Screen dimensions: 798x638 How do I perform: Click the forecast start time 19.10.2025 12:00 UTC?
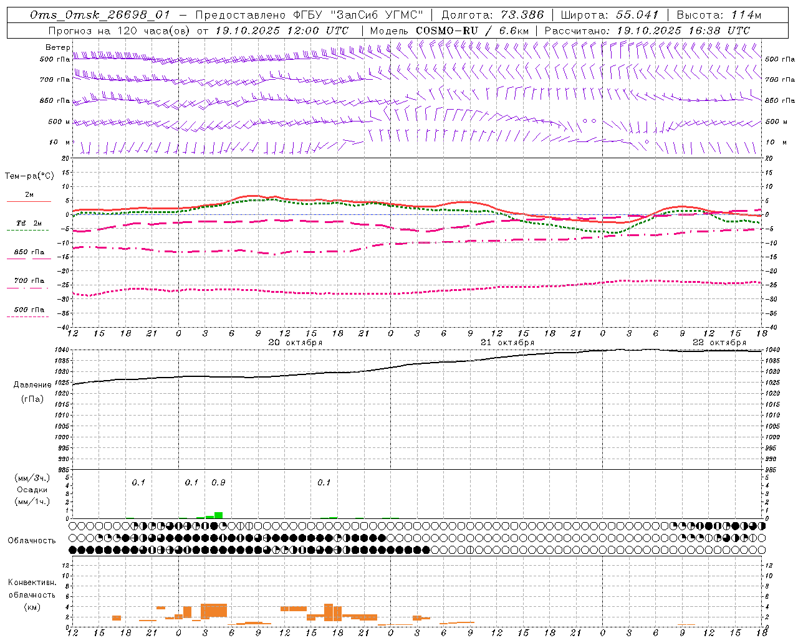(x=282, y=31)
